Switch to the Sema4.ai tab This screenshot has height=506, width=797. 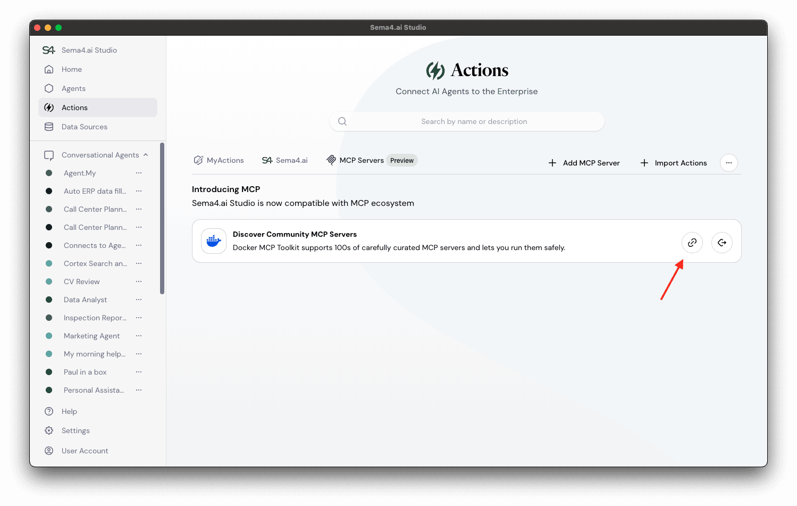[285, 160]
